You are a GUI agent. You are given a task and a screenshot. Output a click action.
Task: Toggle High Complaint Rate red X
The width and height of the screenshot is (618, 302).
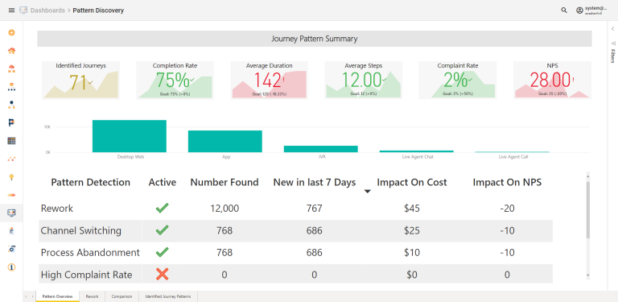[x=162, y=275]
